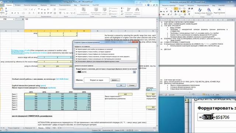The width and height of the screenshot is (236, 133).
Task: Click the Формат button in rule dialog
Action: pos(115,80)
